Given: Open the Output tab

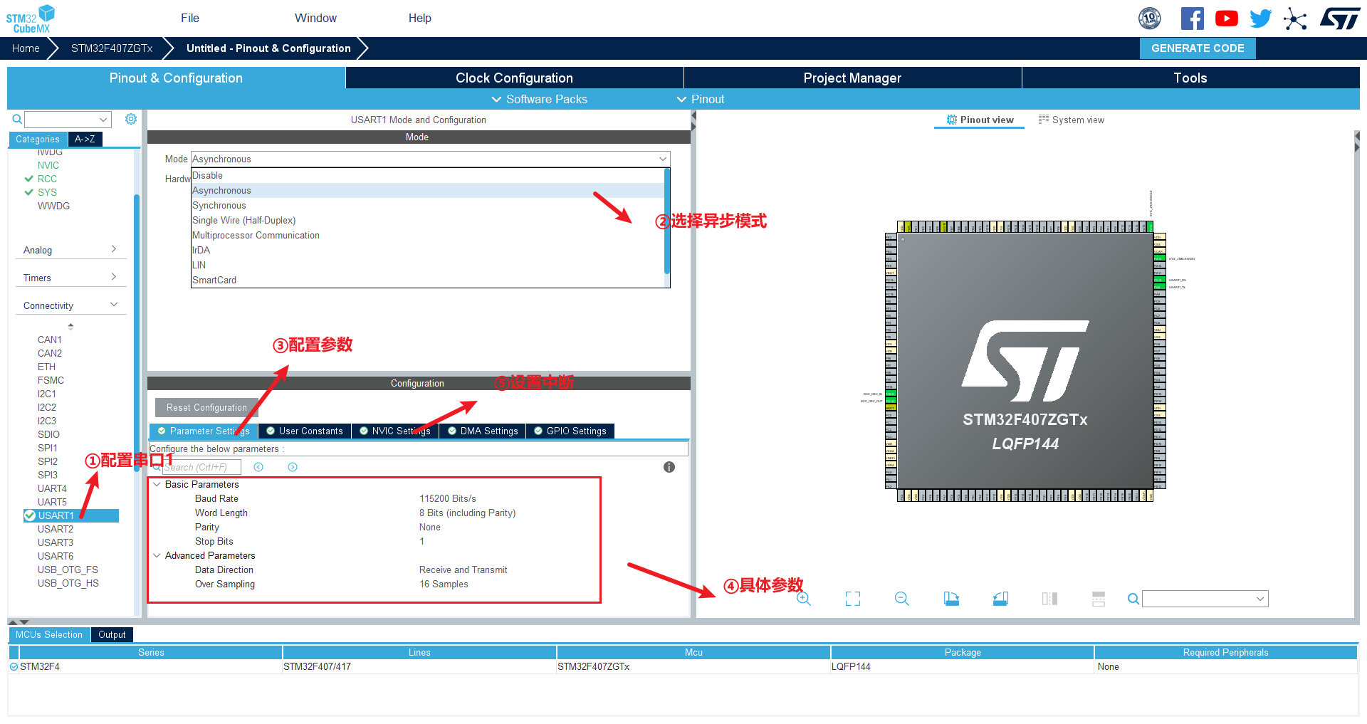Looking at the screenshot, I should tap(112, 634).
